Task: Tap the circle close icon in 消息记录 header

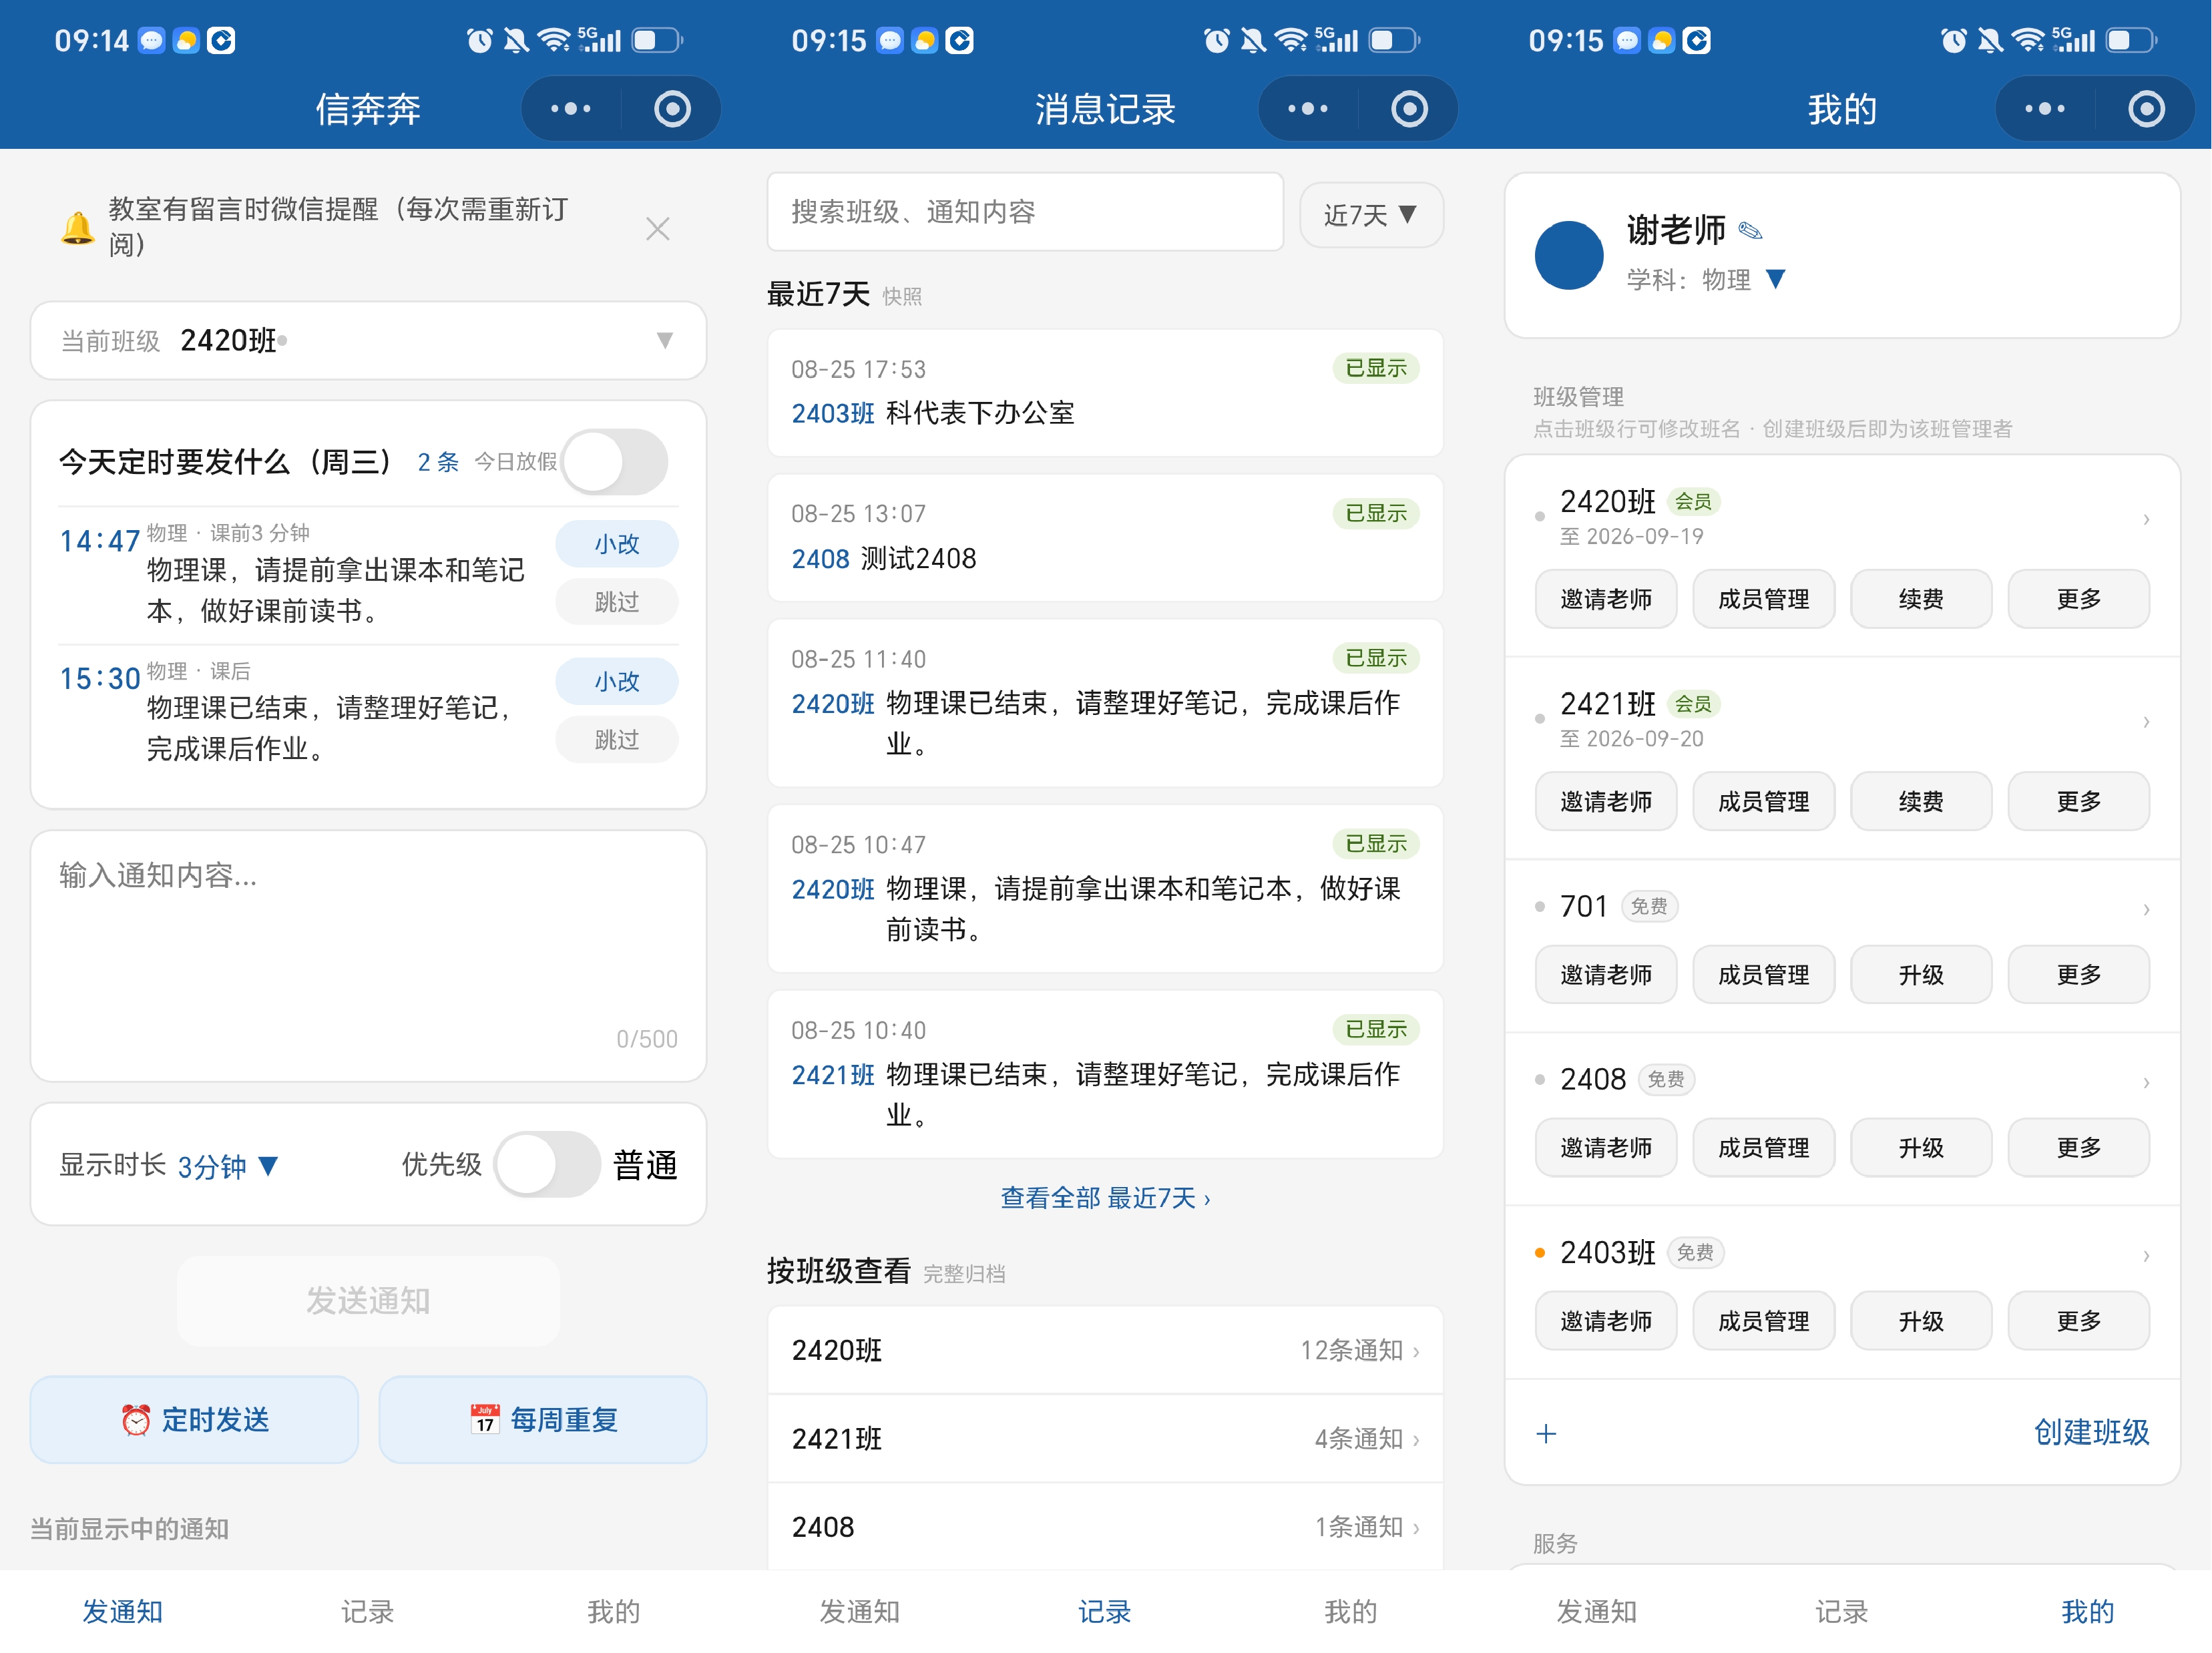Action: pyautogui.click(x=1409, y=108)
